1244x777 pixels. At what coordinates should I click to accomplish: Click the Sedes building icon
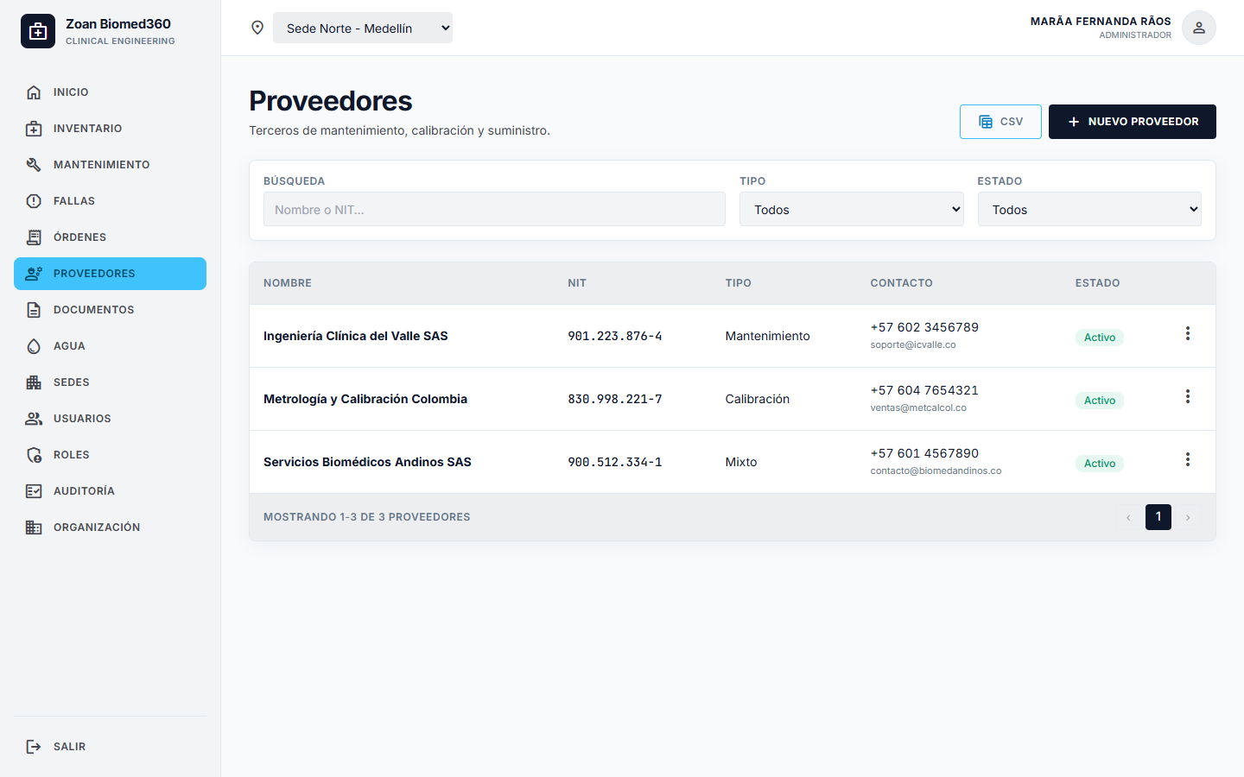(x=34, y=382)
